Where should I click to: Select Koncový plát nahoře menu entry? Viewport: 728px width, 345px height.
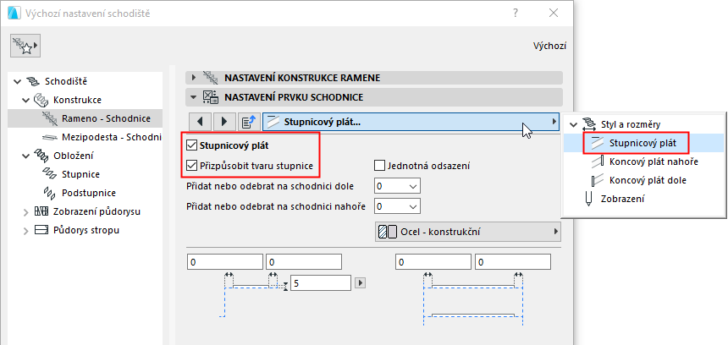pos(654,162)
